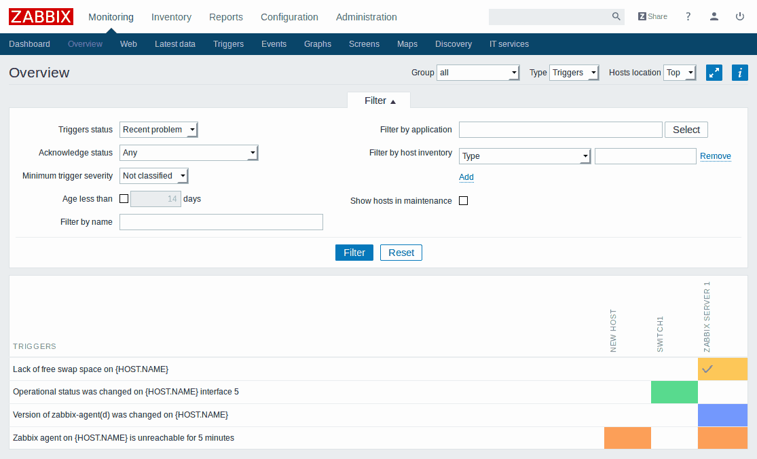Click the search magnifier icon
The height and width of the screenshot is (459, 757).
616,17
